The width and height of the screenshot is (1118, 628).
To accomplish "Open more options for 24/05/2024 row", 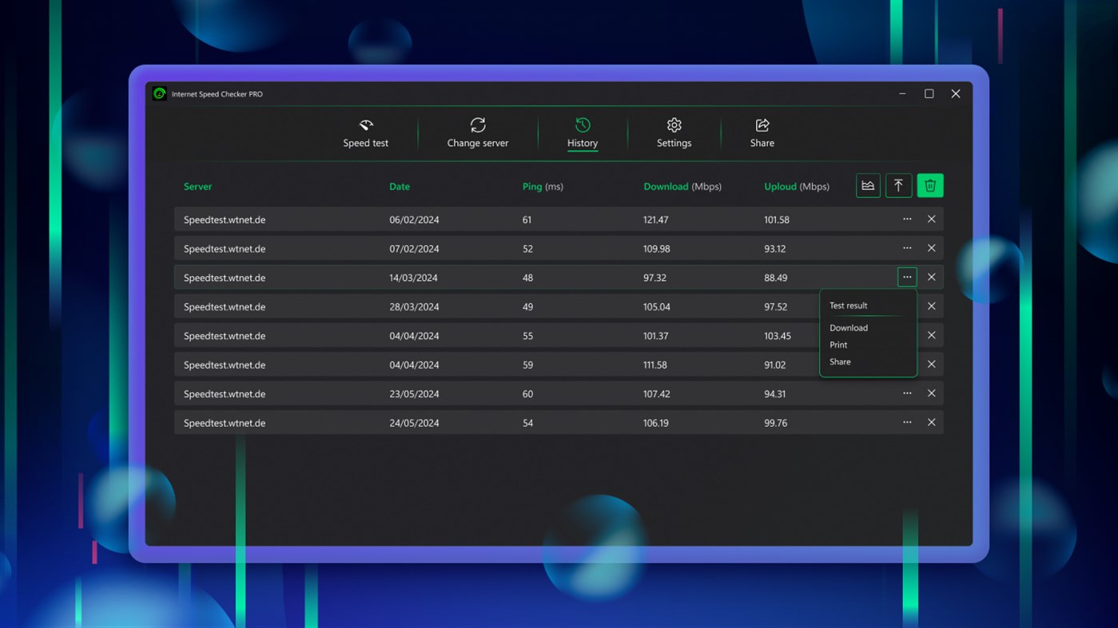I will pos(907,422).
